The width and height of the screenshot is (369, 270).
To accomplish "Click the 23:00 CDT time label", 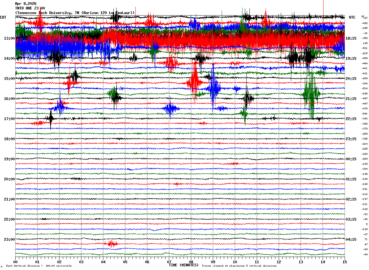I will [x=9, y=239].
